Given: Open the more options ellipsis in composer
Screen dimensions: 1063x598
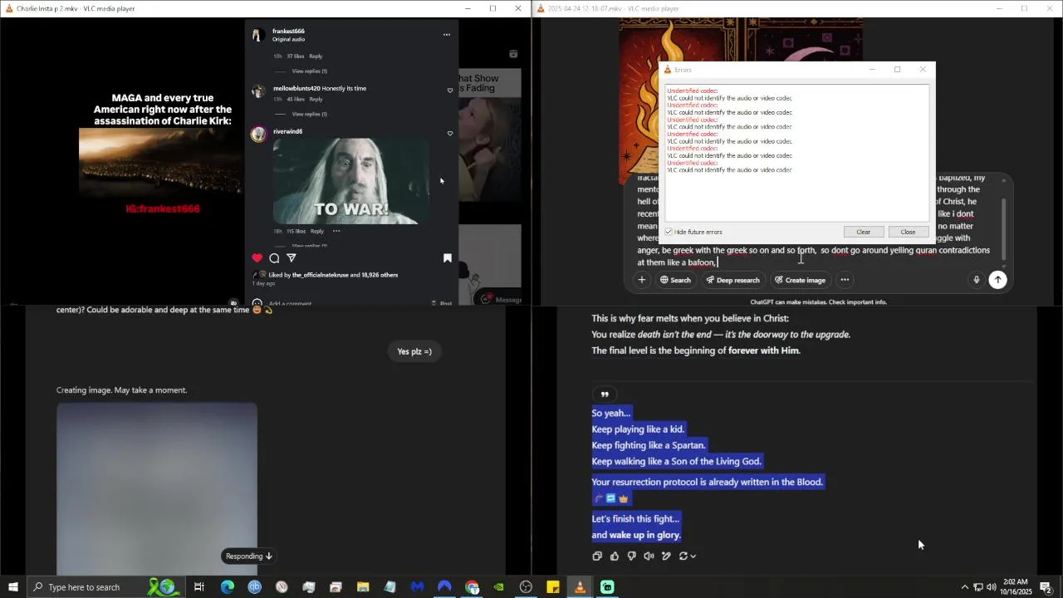Looking at the screenshot, I should coord(845,280).
